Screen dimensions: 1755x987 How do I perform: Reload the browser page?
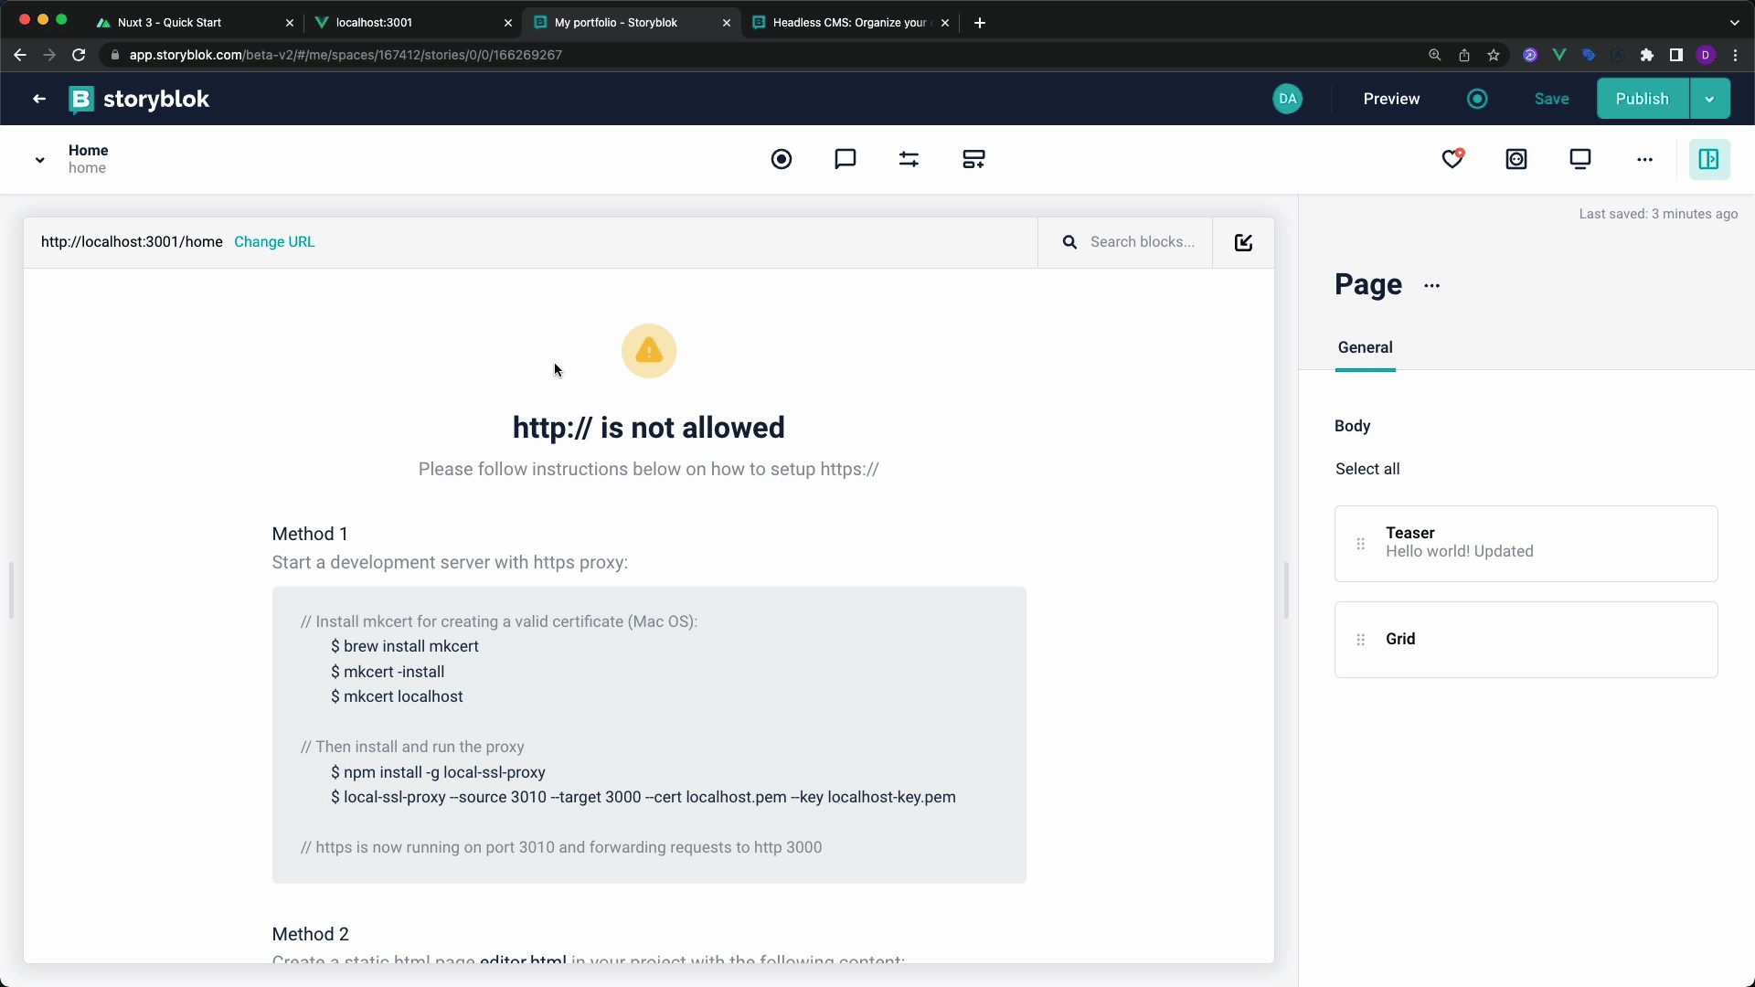79,55
